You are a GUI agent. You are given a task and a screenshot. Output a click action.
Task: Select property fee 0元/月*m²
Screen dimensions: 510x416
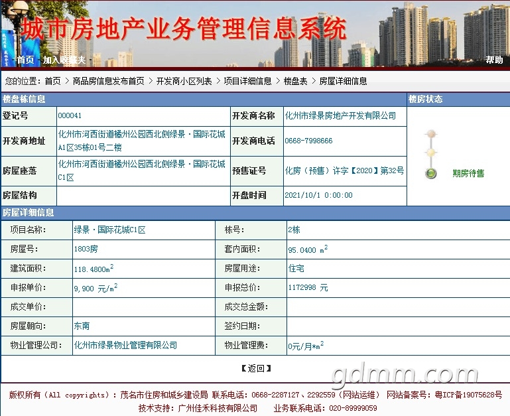point(306,346)
